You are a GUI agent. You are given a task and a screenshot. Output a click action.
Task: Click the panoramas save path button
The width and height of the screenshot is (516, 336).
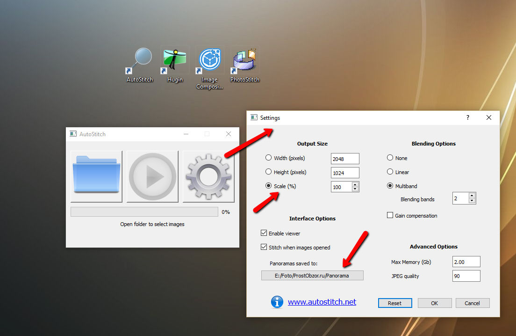(x=312, y=276)
